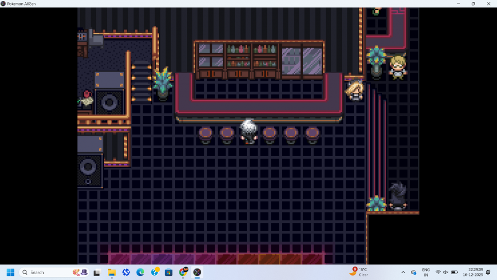Open Microsoft Edge from the taskbar
Viewport: 497px width, 280px height.
(141, 272)
